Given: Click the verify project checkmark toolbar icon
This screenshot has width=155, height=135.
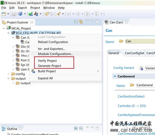Looking at the screenshot, I should tap(30, 14).
